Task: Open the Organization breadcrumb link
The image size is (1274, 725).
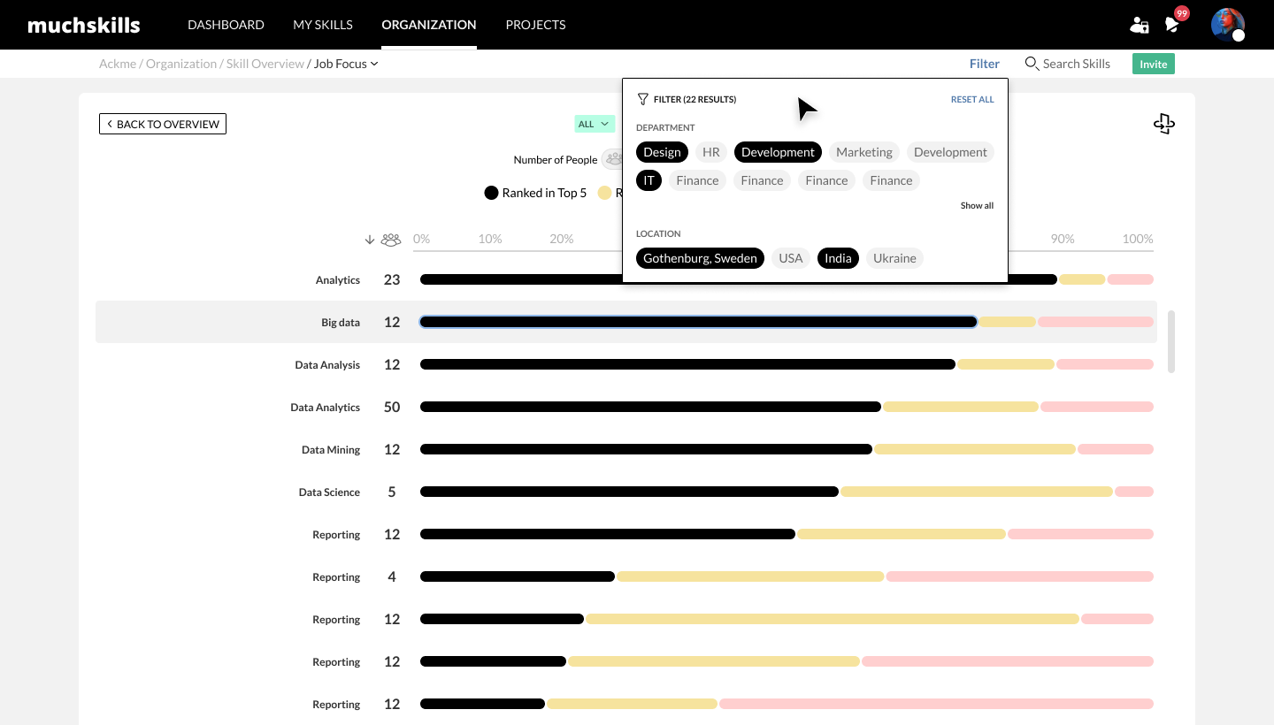Action: coord(181,64)
